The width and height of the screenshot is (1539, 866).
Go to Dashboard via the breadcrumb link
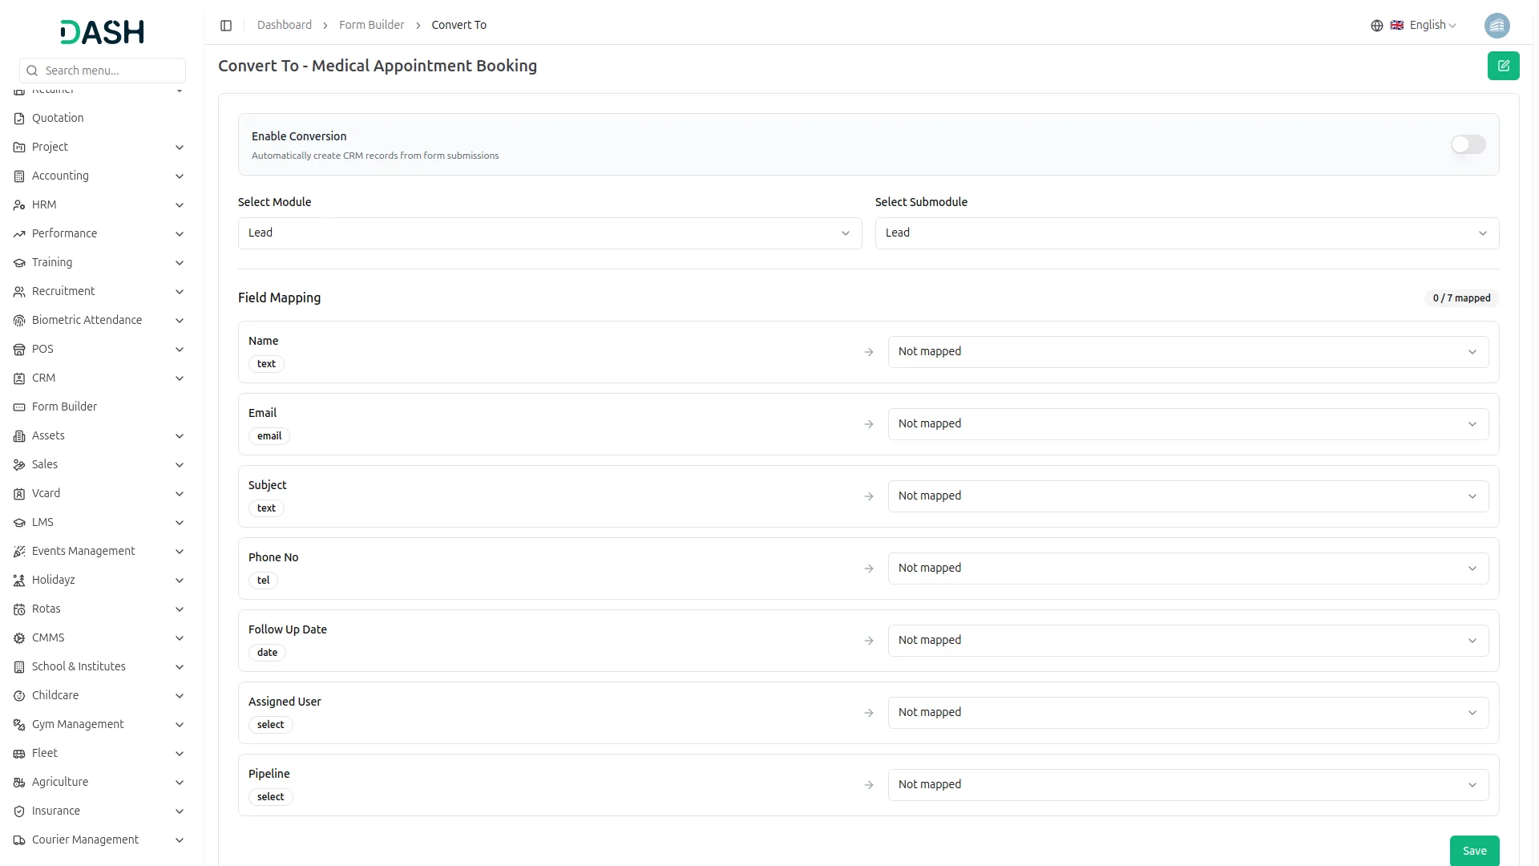point(284,25)
